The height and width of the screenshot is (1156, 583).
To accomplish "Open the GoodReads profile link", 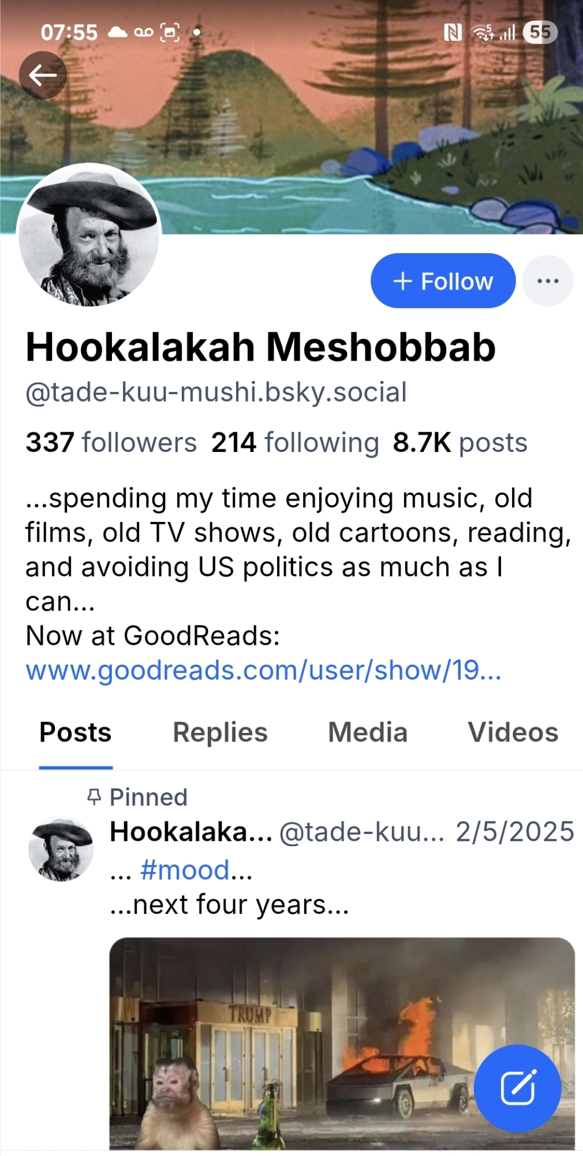I will click(263, 670).
